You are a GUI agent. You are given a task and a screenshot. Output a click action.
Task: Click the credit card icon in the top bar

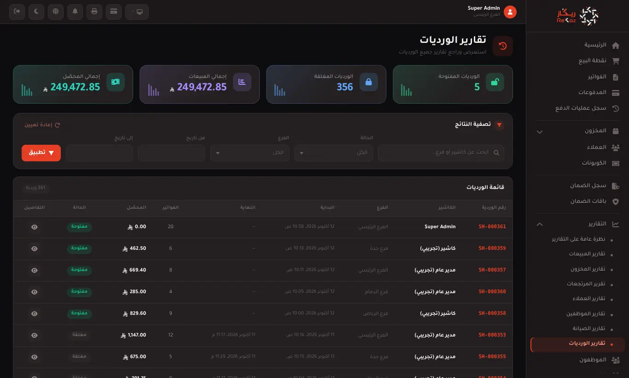(x=114, y=12)
